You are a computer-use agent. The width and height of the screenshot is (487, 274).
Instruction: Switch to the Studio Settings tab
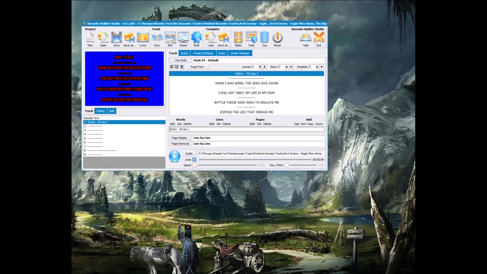click(240, 53)
